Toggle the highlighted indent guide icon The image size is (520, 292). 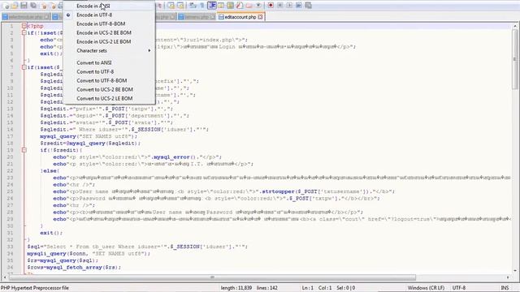point(211,6)
